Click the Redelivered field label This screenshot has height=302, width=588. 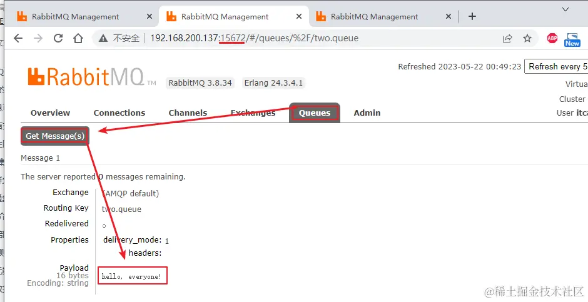67,224
